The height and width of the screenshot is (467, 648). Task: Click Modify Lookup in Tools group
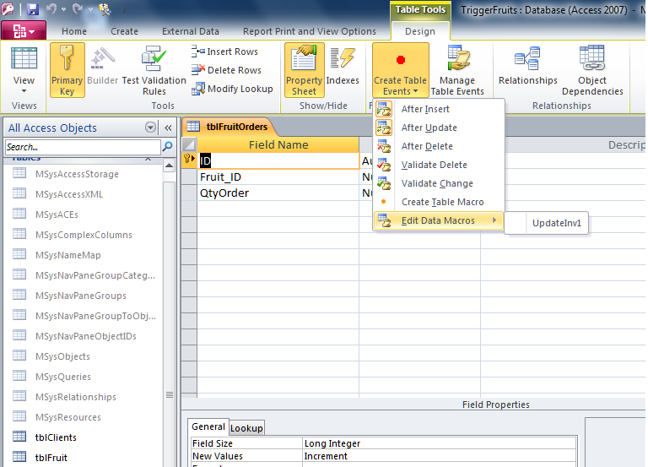tap(232, 89)
